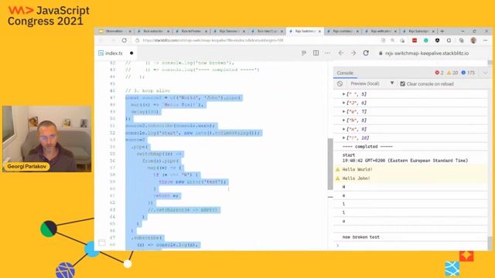
Task: Open the editor more options ellipsis
Action: click(x=327, y=53)
